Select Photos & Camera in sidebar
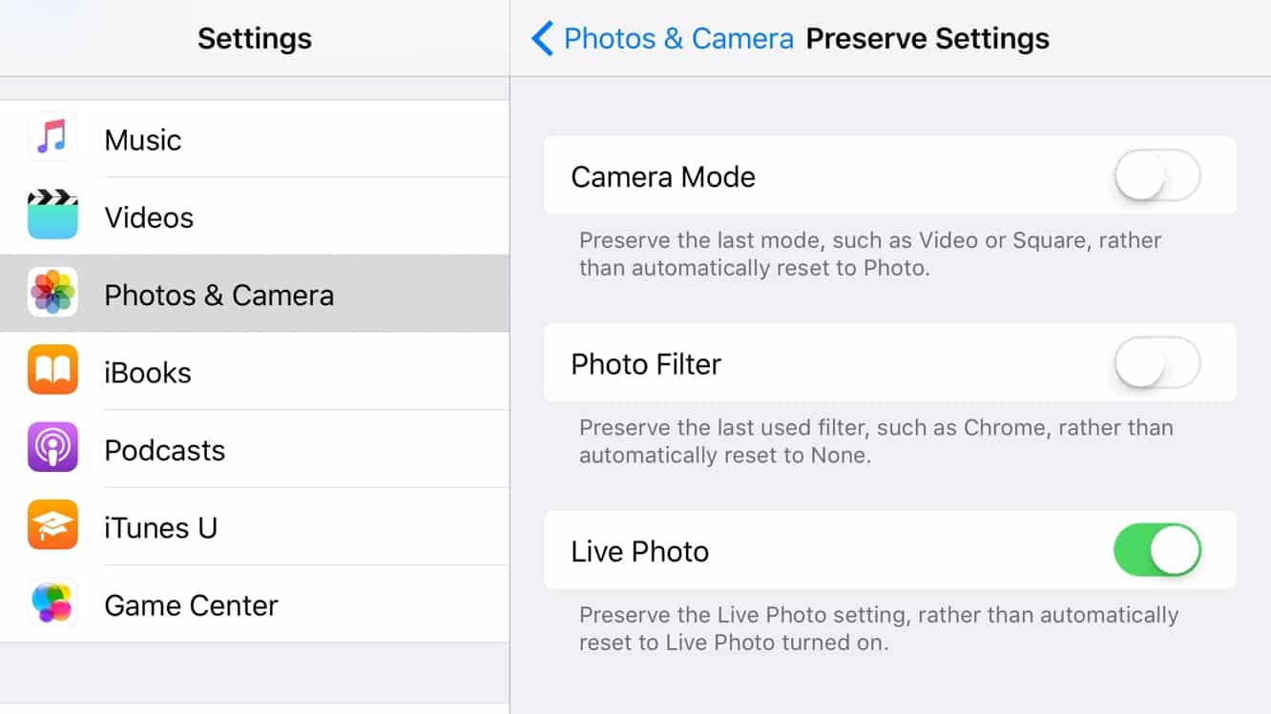The width and height of the screenshot is (1271, 714). click(286, 296)
